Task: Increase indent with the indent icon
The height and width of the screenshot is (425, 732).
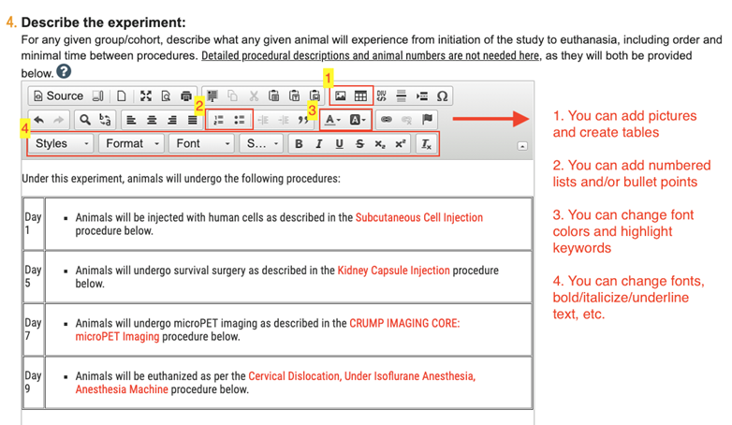Action: (x=284, y=120)
